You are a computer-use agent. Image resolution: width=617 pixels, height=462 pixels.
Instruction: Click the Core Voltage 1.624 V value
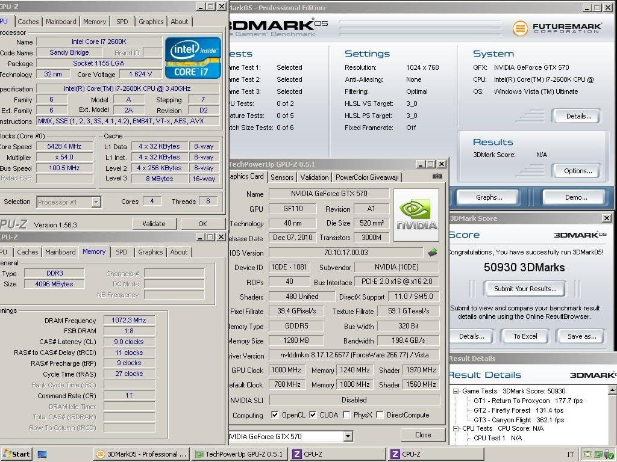pyautogui.click(x=140, y=74)
